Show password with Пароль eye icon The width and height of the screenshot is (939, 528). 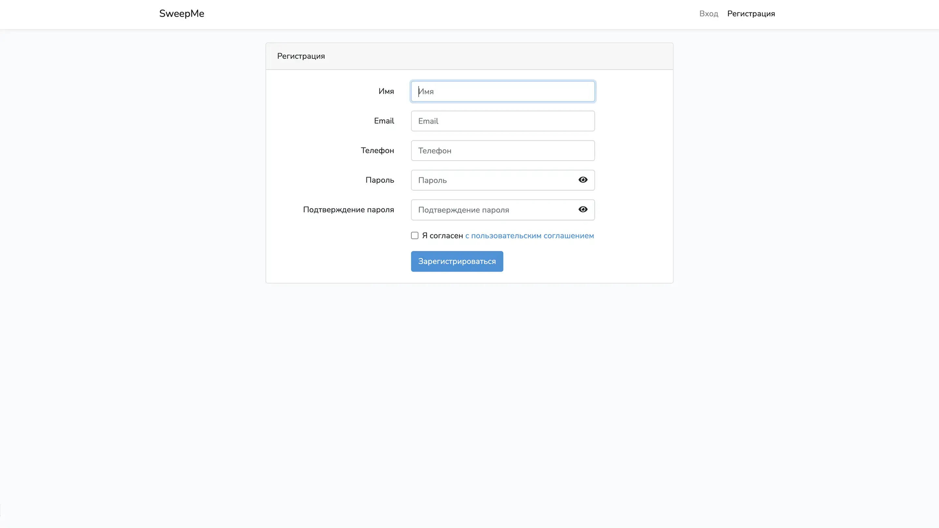[583, 180]
